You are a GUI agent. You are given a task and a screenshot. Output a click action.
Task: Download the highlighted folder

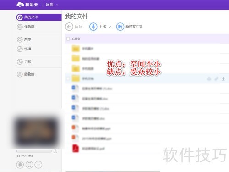click(224, 79)
